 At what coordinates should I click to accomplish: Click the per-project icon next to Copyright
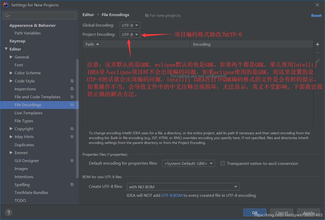pos(72,129)
